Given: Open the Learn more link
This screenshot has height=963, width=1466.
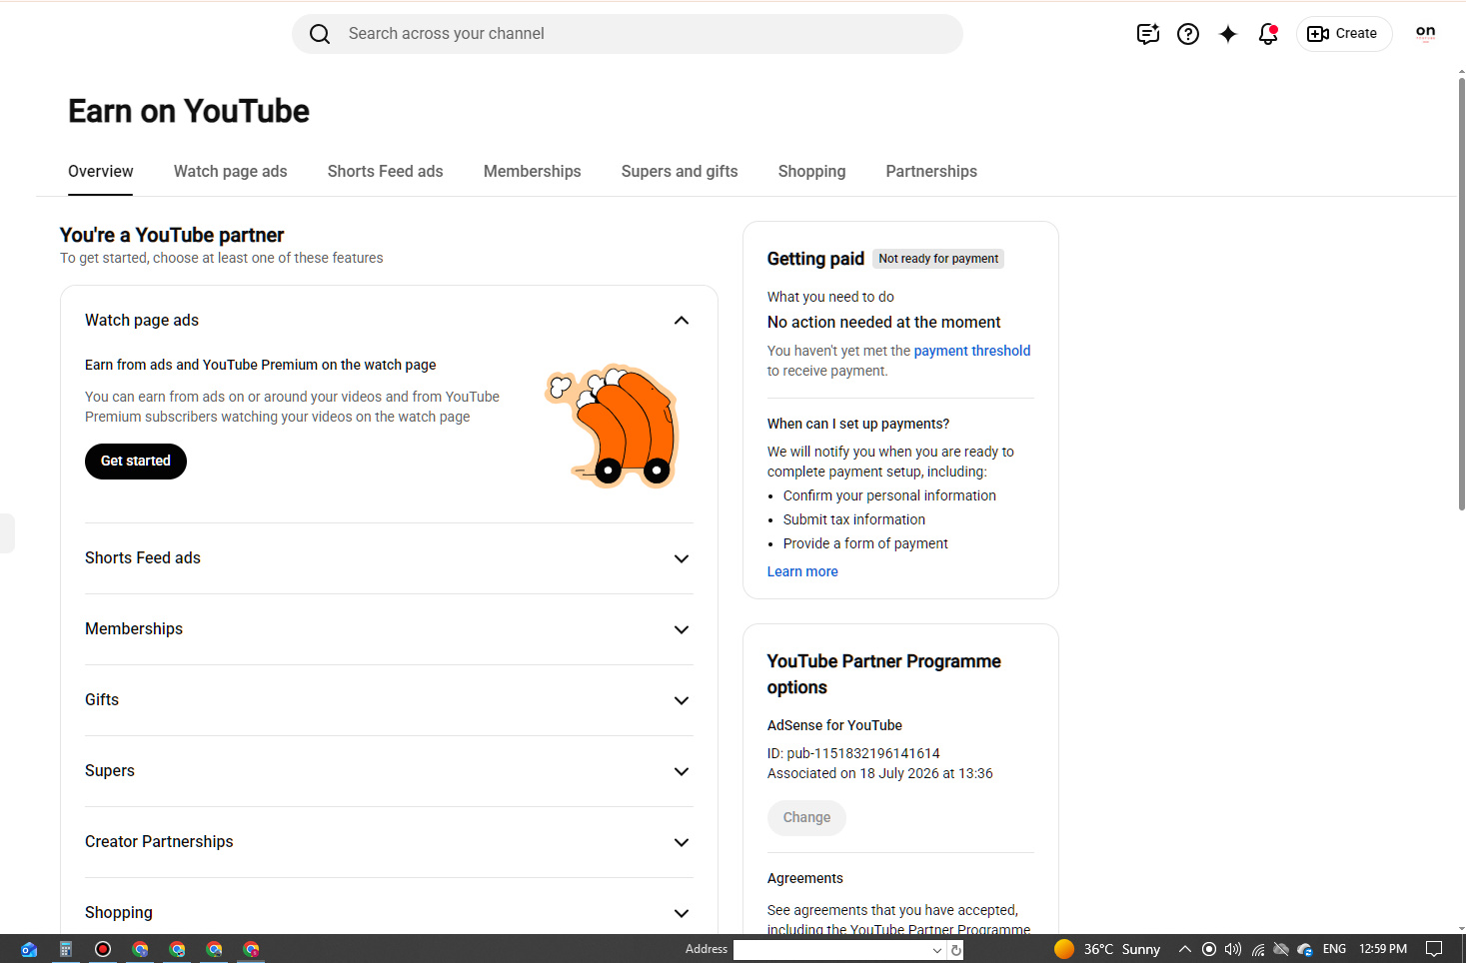Looking at the screenshot, I should [802, 571].
